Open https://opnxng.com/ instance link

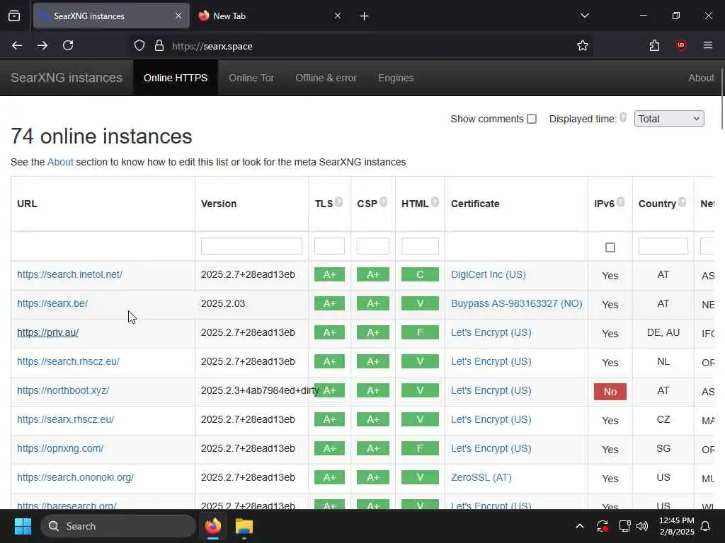tap(60, 448)
